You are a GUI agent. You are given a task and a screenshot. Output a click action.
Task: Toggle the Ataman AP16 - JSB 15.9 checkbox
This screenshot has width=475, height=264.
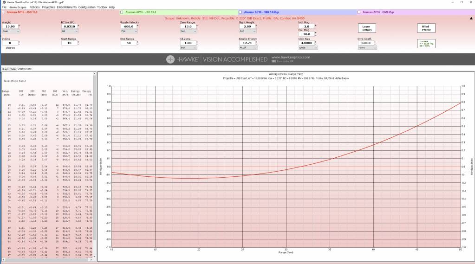[3, 12]
